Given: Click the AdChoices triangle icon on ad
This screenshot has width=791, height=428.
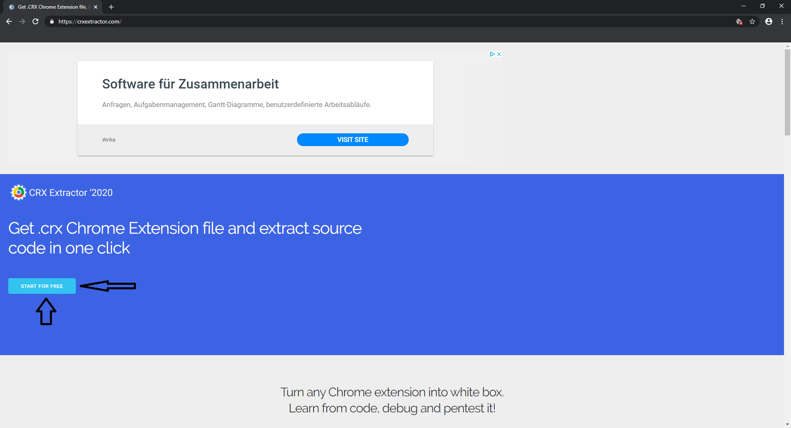Looking at the screenshot, I should point(492,54).
